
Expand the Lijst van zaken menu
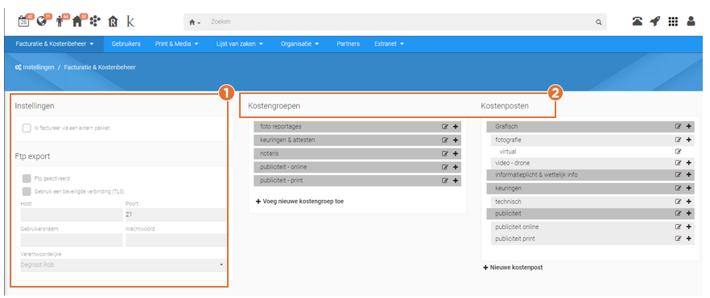point(240,44)
